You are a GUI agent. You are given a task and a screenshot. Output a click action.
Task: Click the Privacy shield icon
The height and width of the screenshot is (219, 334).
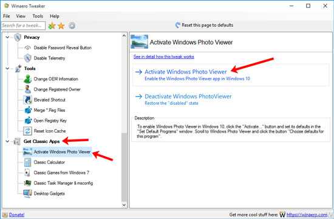tap(18, 37)
